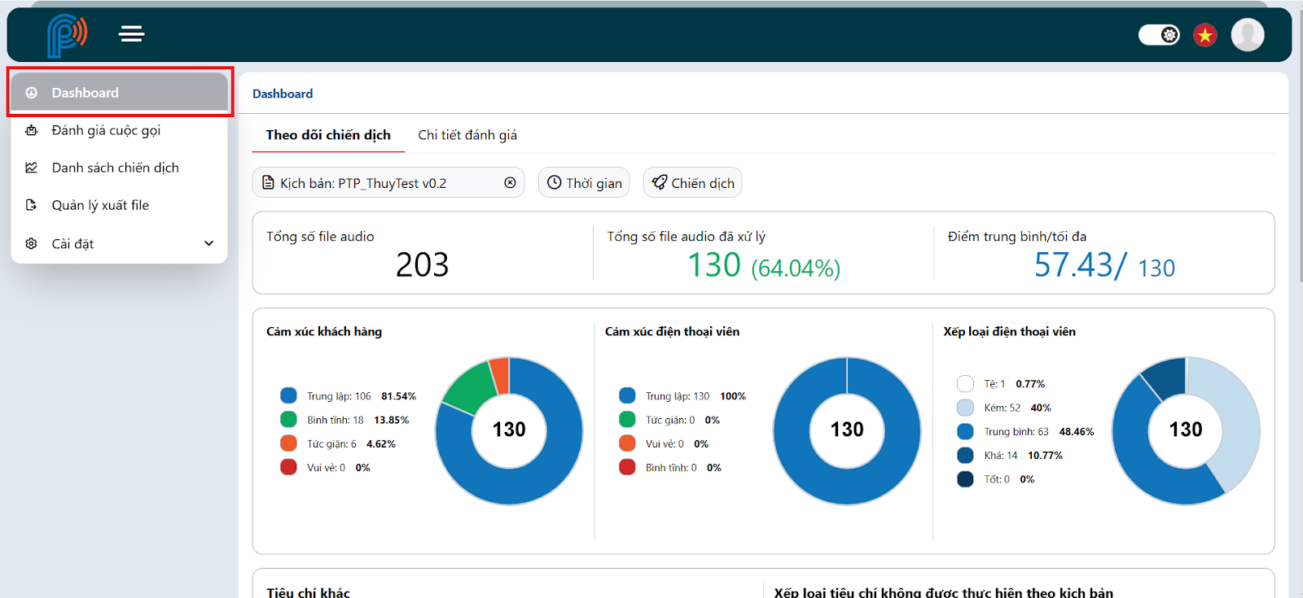Click the Tiêu chí khác heading

click(x=308, y=591)
